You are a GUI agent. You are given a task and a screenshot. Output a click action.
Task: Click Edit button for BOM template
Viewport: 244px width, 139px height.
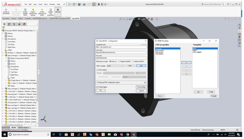pyautogui.click(x=141, y=66)
